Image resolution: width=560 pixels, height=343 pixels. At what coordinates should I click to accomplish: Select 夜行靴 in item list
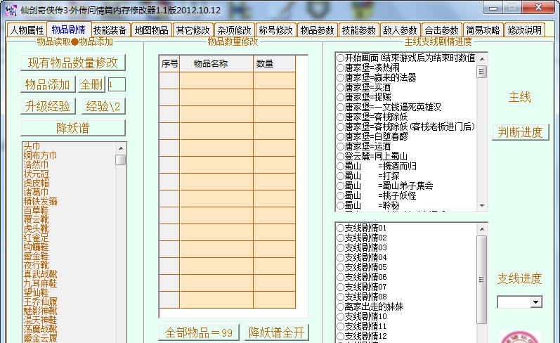click(x=36, y=265)
